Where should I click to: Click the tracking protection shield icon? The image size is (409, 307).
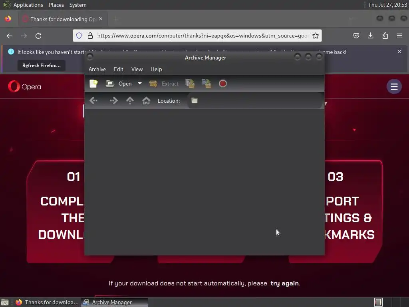[x=79, y=36]
